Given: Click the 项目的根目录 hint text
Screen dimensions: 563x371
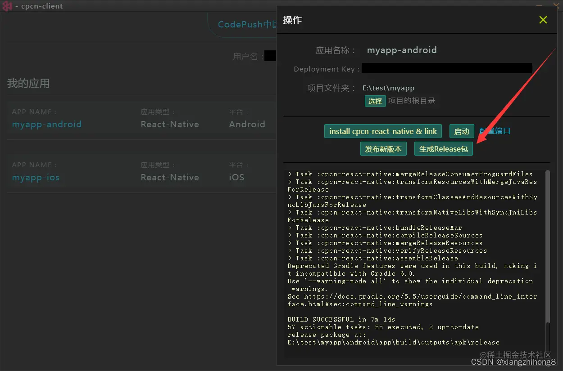Looking at the screenshot, I should [x=412, y=101].
